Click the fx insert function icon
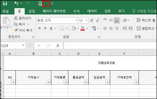This screenshot has width=157, height=99. [x=58, y=46]
